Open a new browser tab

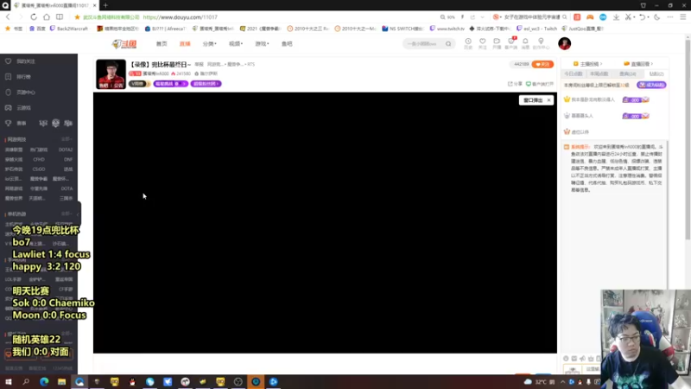[x=105, y=5]
